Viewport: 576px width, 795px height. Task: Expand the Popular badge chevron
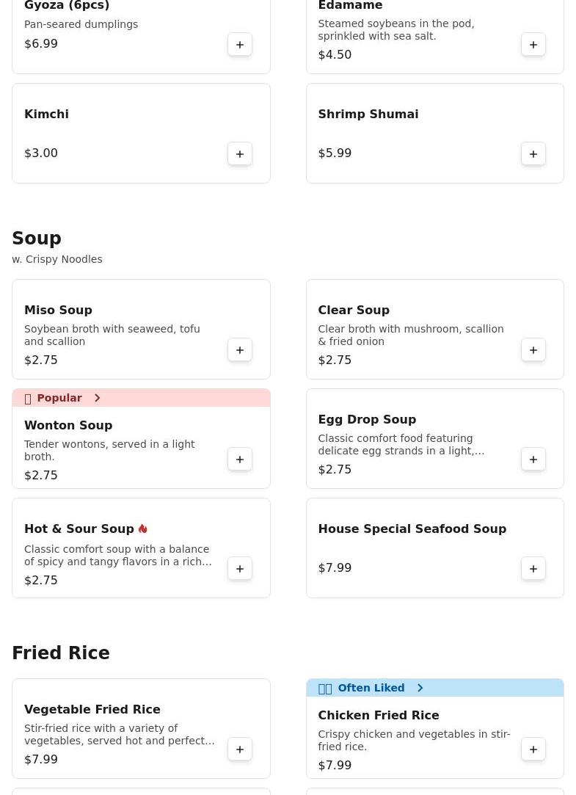click(x=97, y=398)
